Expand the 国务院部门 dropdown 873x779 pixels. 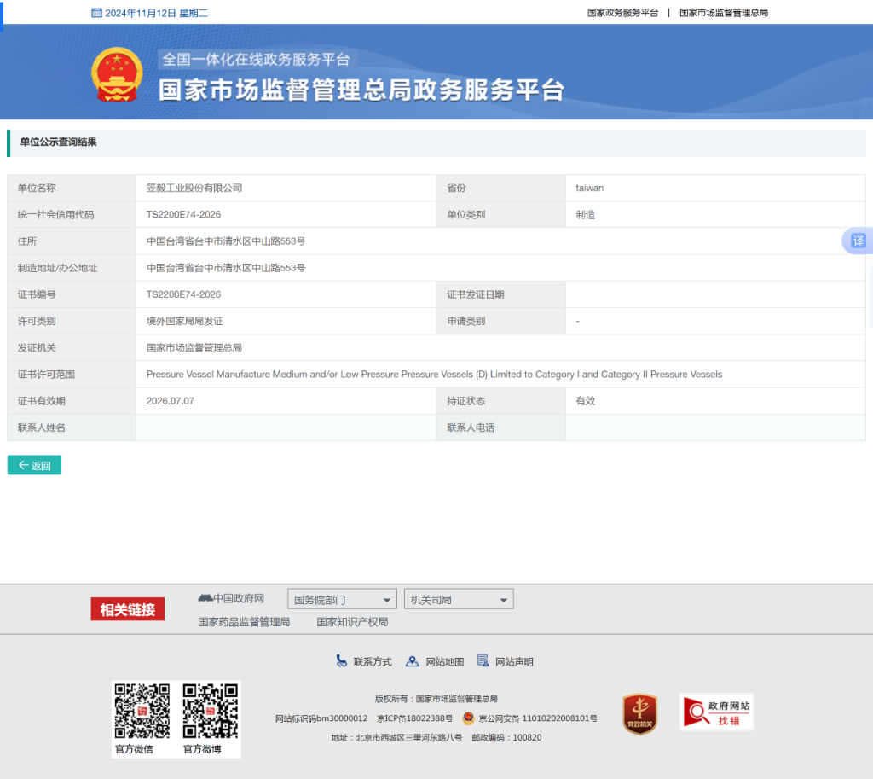point(342,600)
